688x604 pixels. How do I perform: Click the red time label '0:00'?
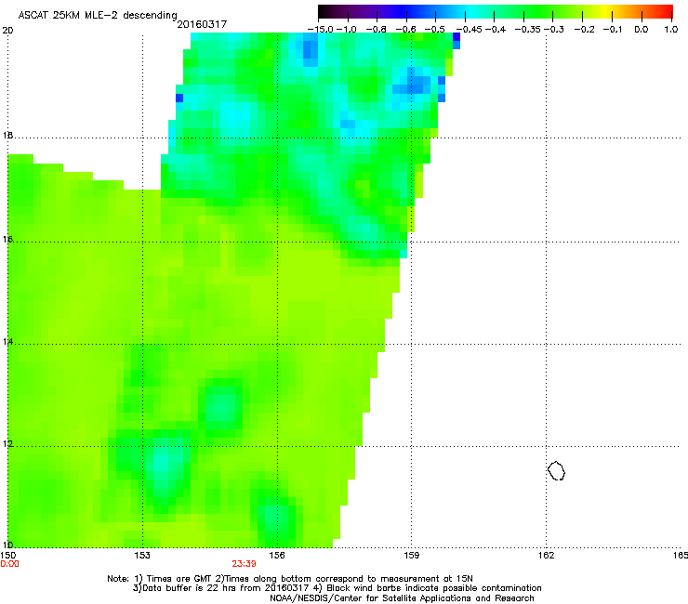[x=9, y=564]
